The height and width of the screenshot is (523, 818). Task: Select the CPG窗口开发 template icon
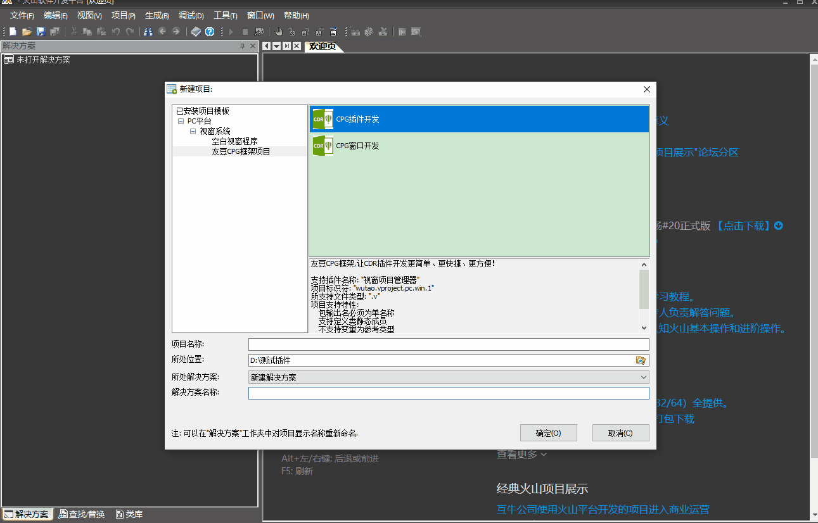pyautogui.click(x=323, y=146)
